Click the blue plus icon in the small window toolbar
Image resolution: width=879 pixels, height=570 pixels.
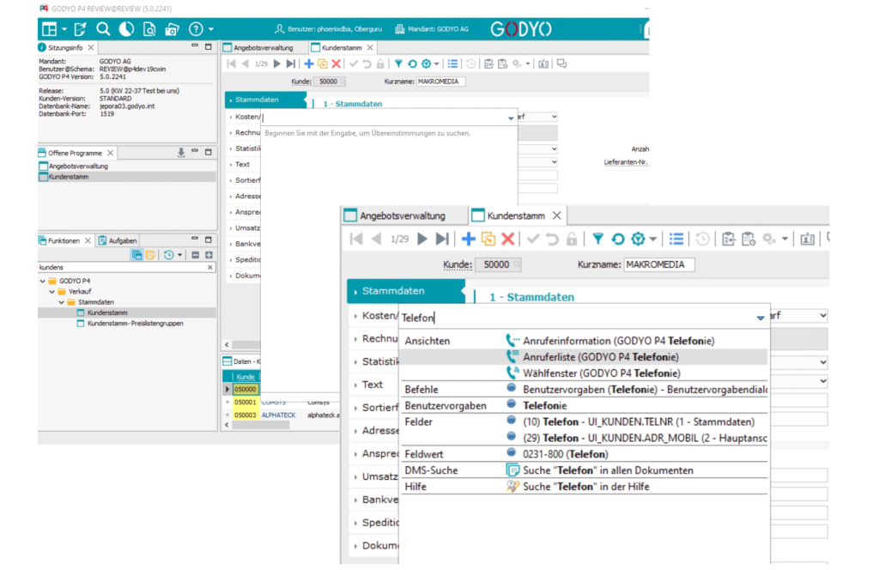[x=308, y=64]
